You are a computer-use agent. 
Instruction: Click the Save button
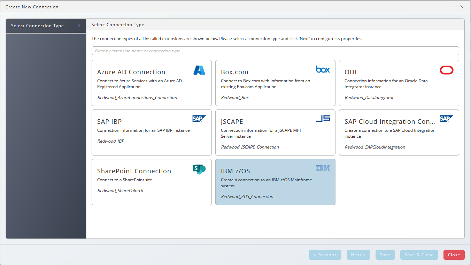pyautogui.click(x=385, y=255)
